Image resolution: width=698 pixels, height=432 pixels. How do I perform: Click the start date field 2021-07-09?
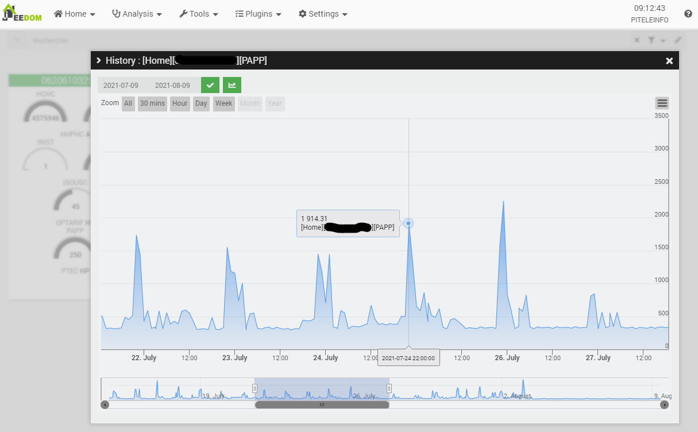click(121, 86)
